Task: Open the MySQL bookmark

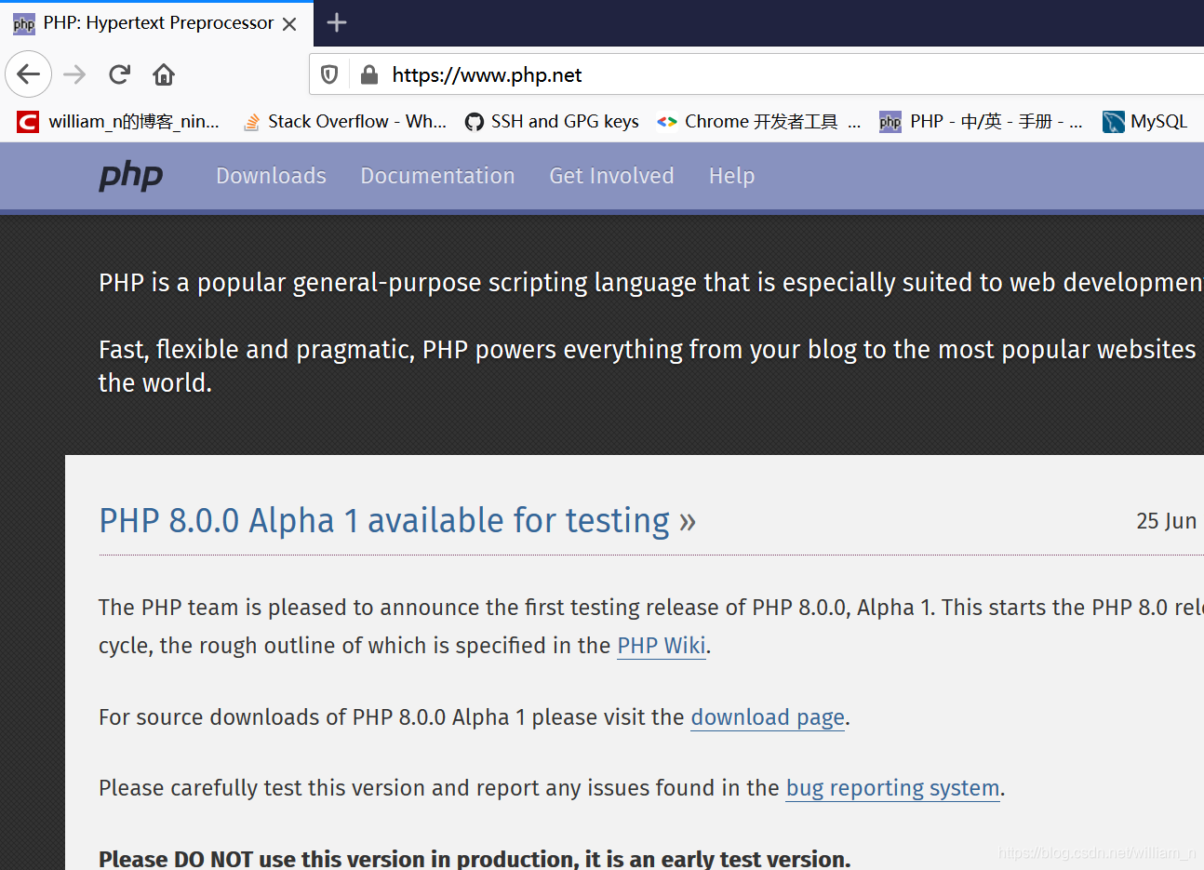Action: (1145, 122)
